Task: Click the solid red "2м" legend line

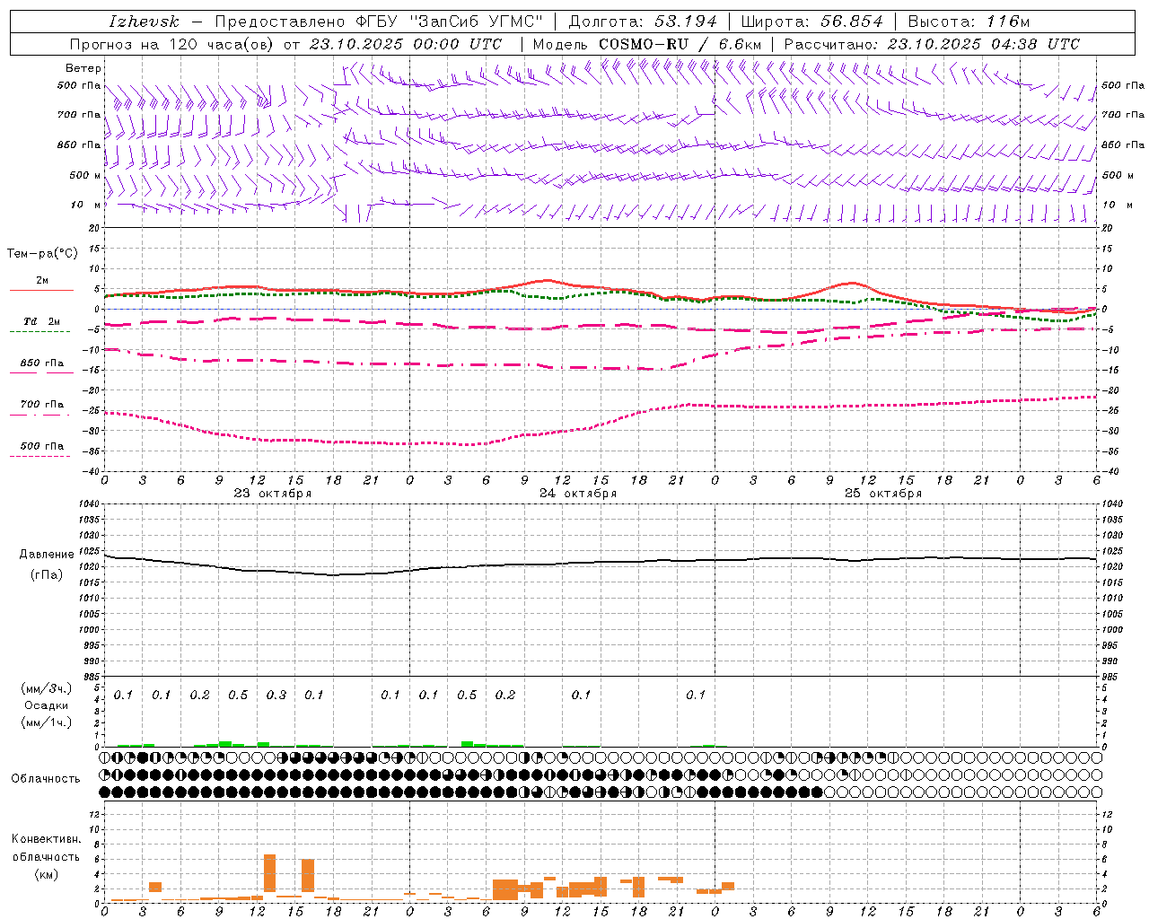Action: tap(41, 291)
